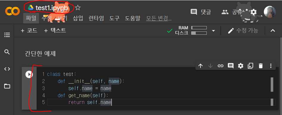Viewport: 282px width, 115px height.
Task: Click the green connected checkmark status
Action: pos(170,31)
